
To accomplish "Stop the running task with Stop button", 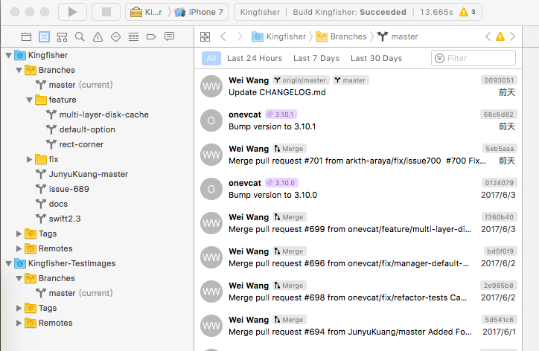I will 106,12.
